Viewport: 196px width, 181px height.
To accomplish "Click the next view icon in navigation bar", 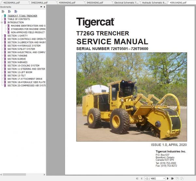I will [182, 178].
